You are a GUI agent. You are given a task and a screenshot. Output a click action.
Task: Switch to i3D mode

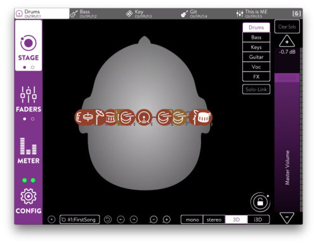258,220
